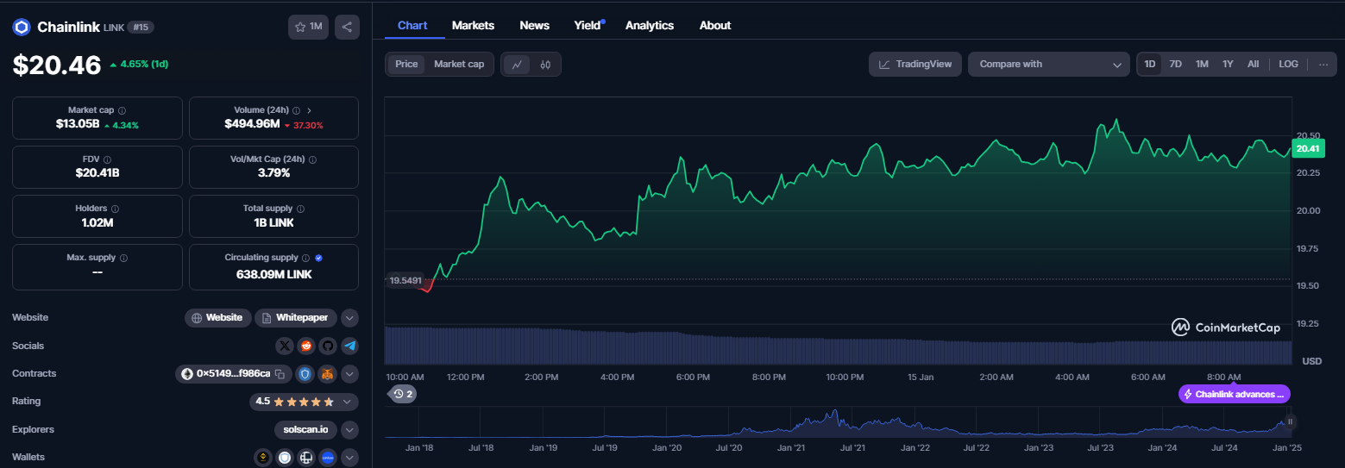The height and width of the screenshot is (468, 1345).
Task: Show Vol/Mkt Cap (24h) info icon
Action: click(312, 159)
